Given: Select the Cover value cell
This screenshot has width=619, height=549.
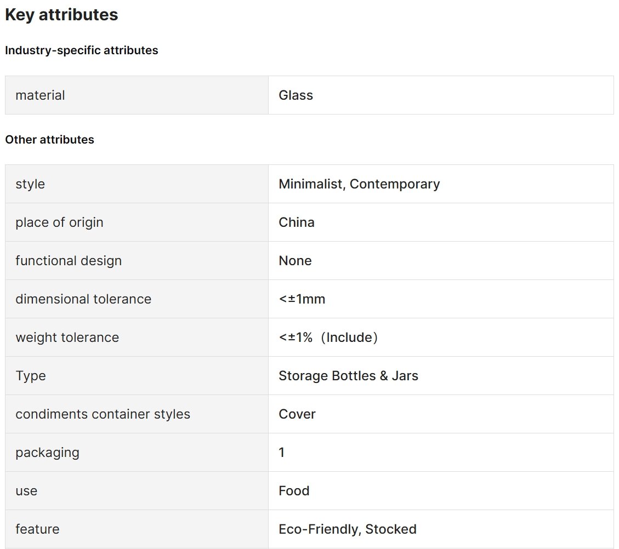Looking at the screenshot, I should pos(441,414).
